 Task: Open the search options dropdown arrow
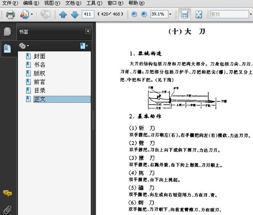[251, 14]
